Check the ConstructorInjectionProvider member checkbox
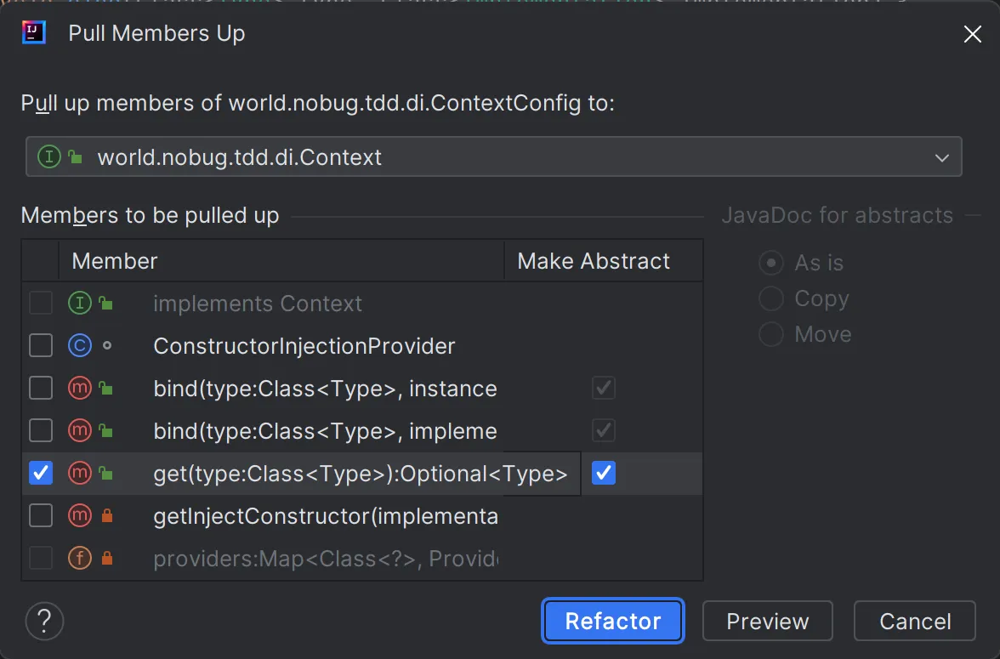The width and height of the screenshot is (1000, 659). coord(41,346)
